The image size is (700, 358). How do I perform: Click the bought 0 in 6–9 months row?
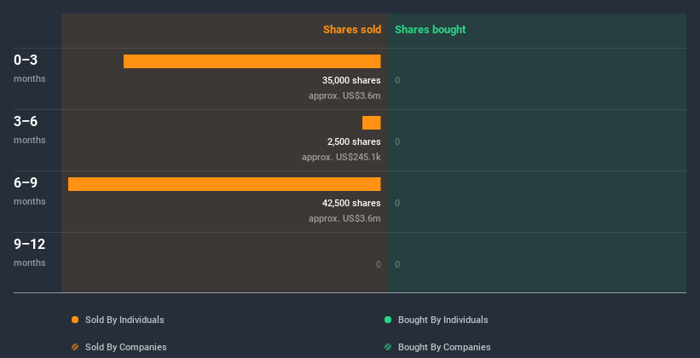pos(397,203)
